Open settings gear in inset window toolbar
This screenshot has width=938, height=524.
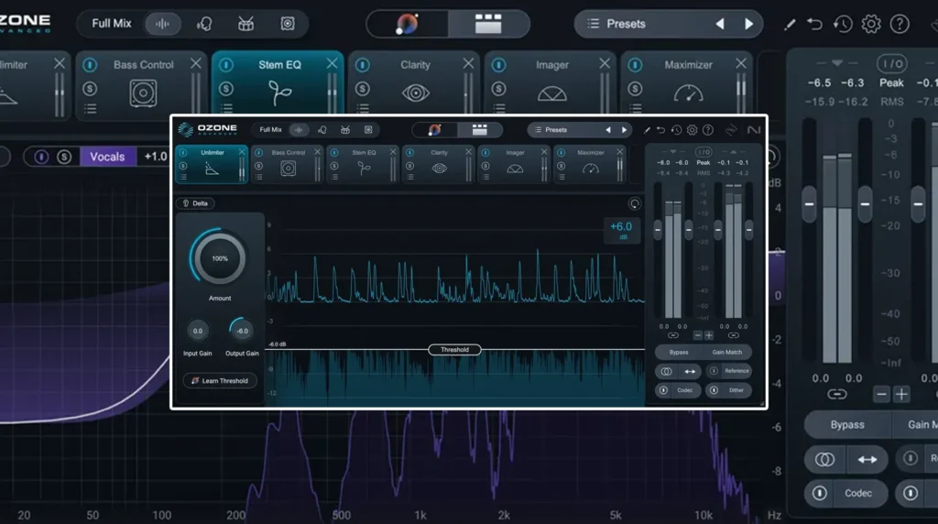pyautogui.click(x=693, y=130)
